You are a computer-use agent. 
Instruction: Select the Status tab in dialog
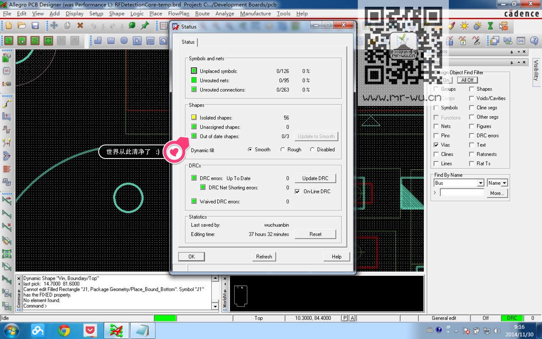point(188,42)
